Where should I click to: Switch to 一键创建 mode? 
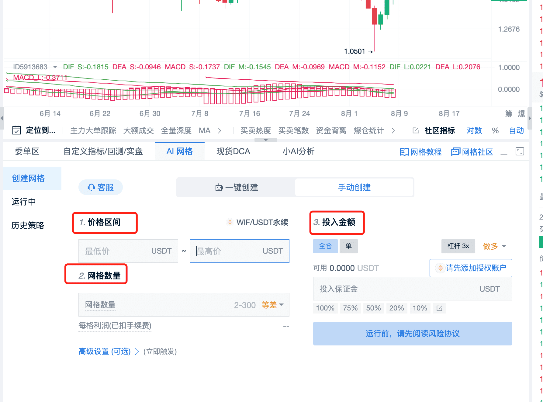(236, 188)
